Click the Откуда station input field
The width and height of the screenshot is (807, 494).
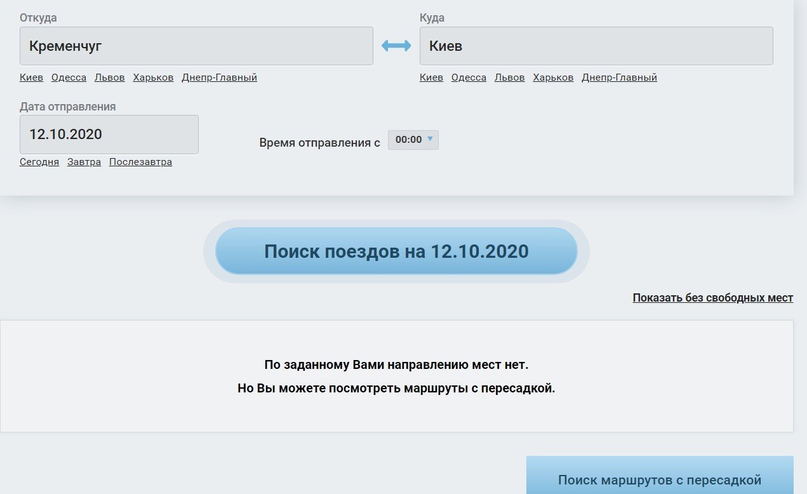pyautogui.click(x=196, y=46)
